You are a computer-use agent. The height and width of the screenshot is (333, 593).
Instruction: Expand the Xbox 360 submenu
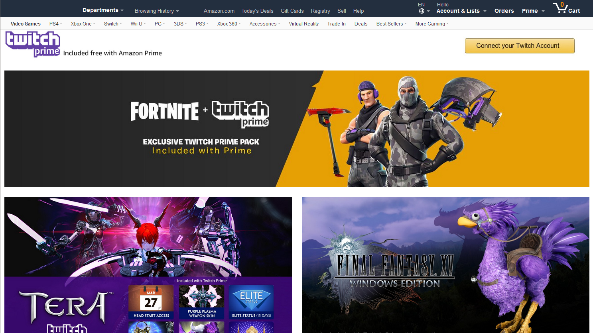(229, 24)
